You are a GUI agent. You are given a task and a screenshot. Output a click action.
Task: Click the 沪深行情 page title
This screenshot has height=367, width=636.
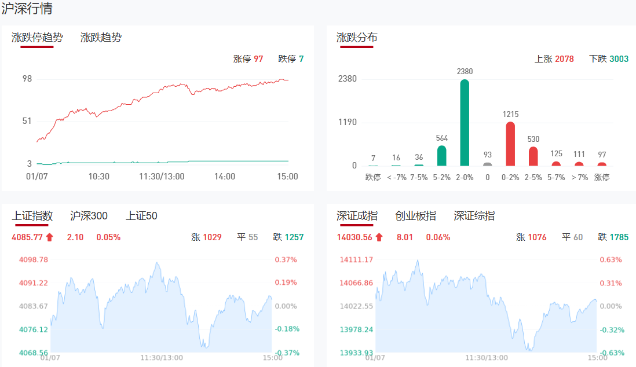coord(28,9)
